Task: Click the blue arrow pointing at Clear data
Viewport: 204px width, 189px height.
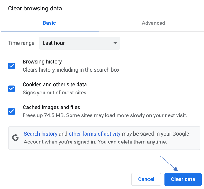Action: coord(169,164)
